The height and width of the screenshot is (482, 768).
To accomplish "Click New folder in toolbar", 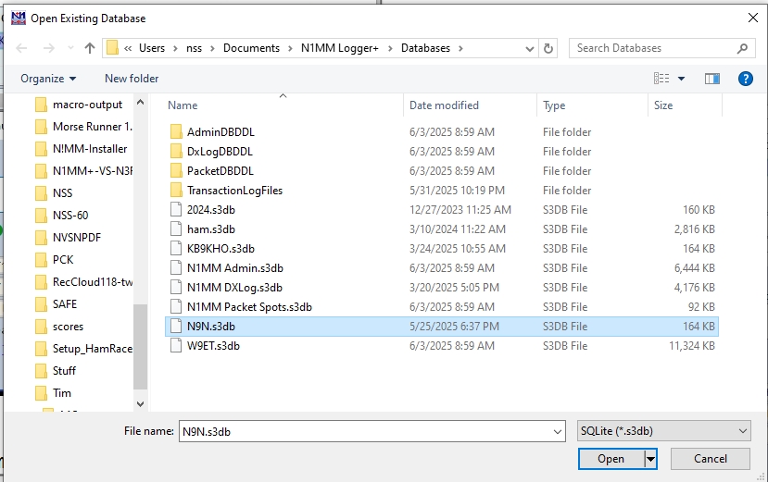I will tap(132, 79).
